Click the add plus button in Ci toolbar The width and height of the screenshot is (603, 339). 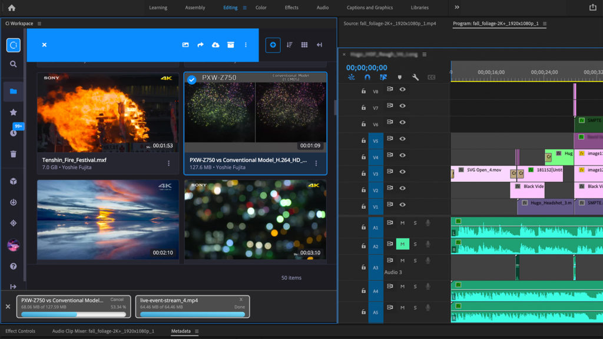click(273, 45)
